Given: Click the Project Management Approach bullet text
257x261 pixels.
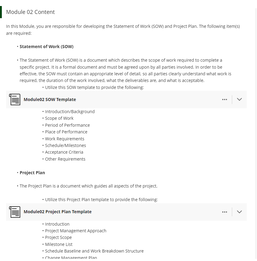Looking at the screenshot, I should click(x=76, y=231).
